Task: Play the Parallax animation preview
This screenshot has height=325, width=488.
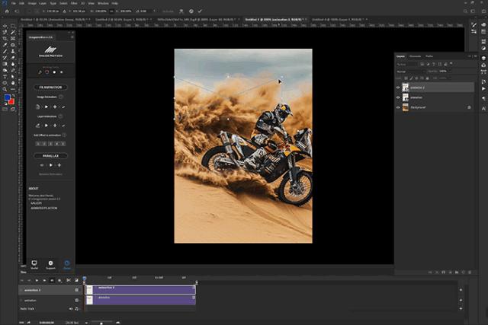Action: coord(50,164)
